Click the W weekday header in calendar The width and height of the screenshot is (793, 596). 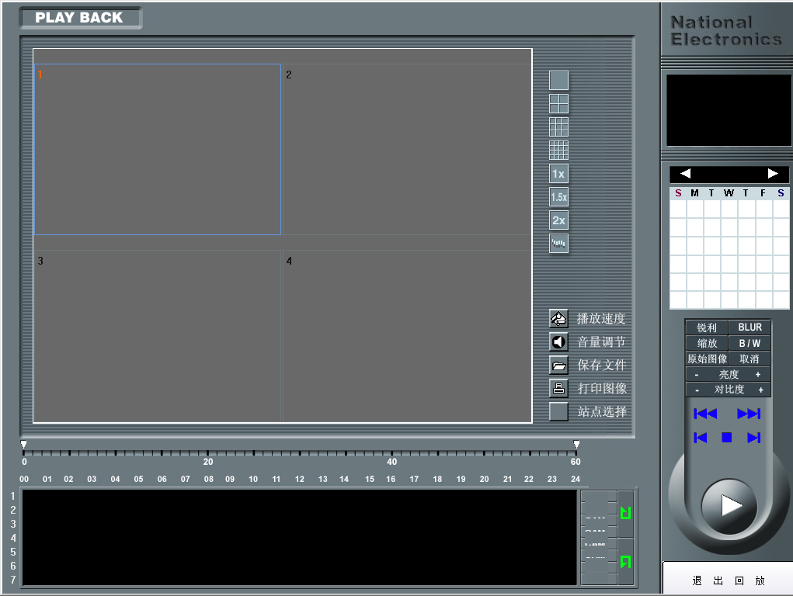[x=729, y=193]
